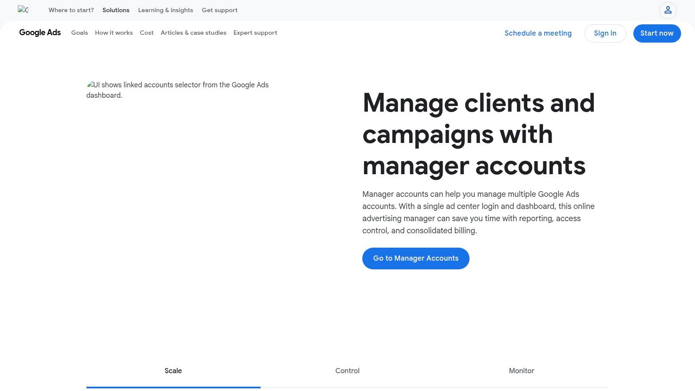Click the blue progress indicator under Scale

click(173, 387)
